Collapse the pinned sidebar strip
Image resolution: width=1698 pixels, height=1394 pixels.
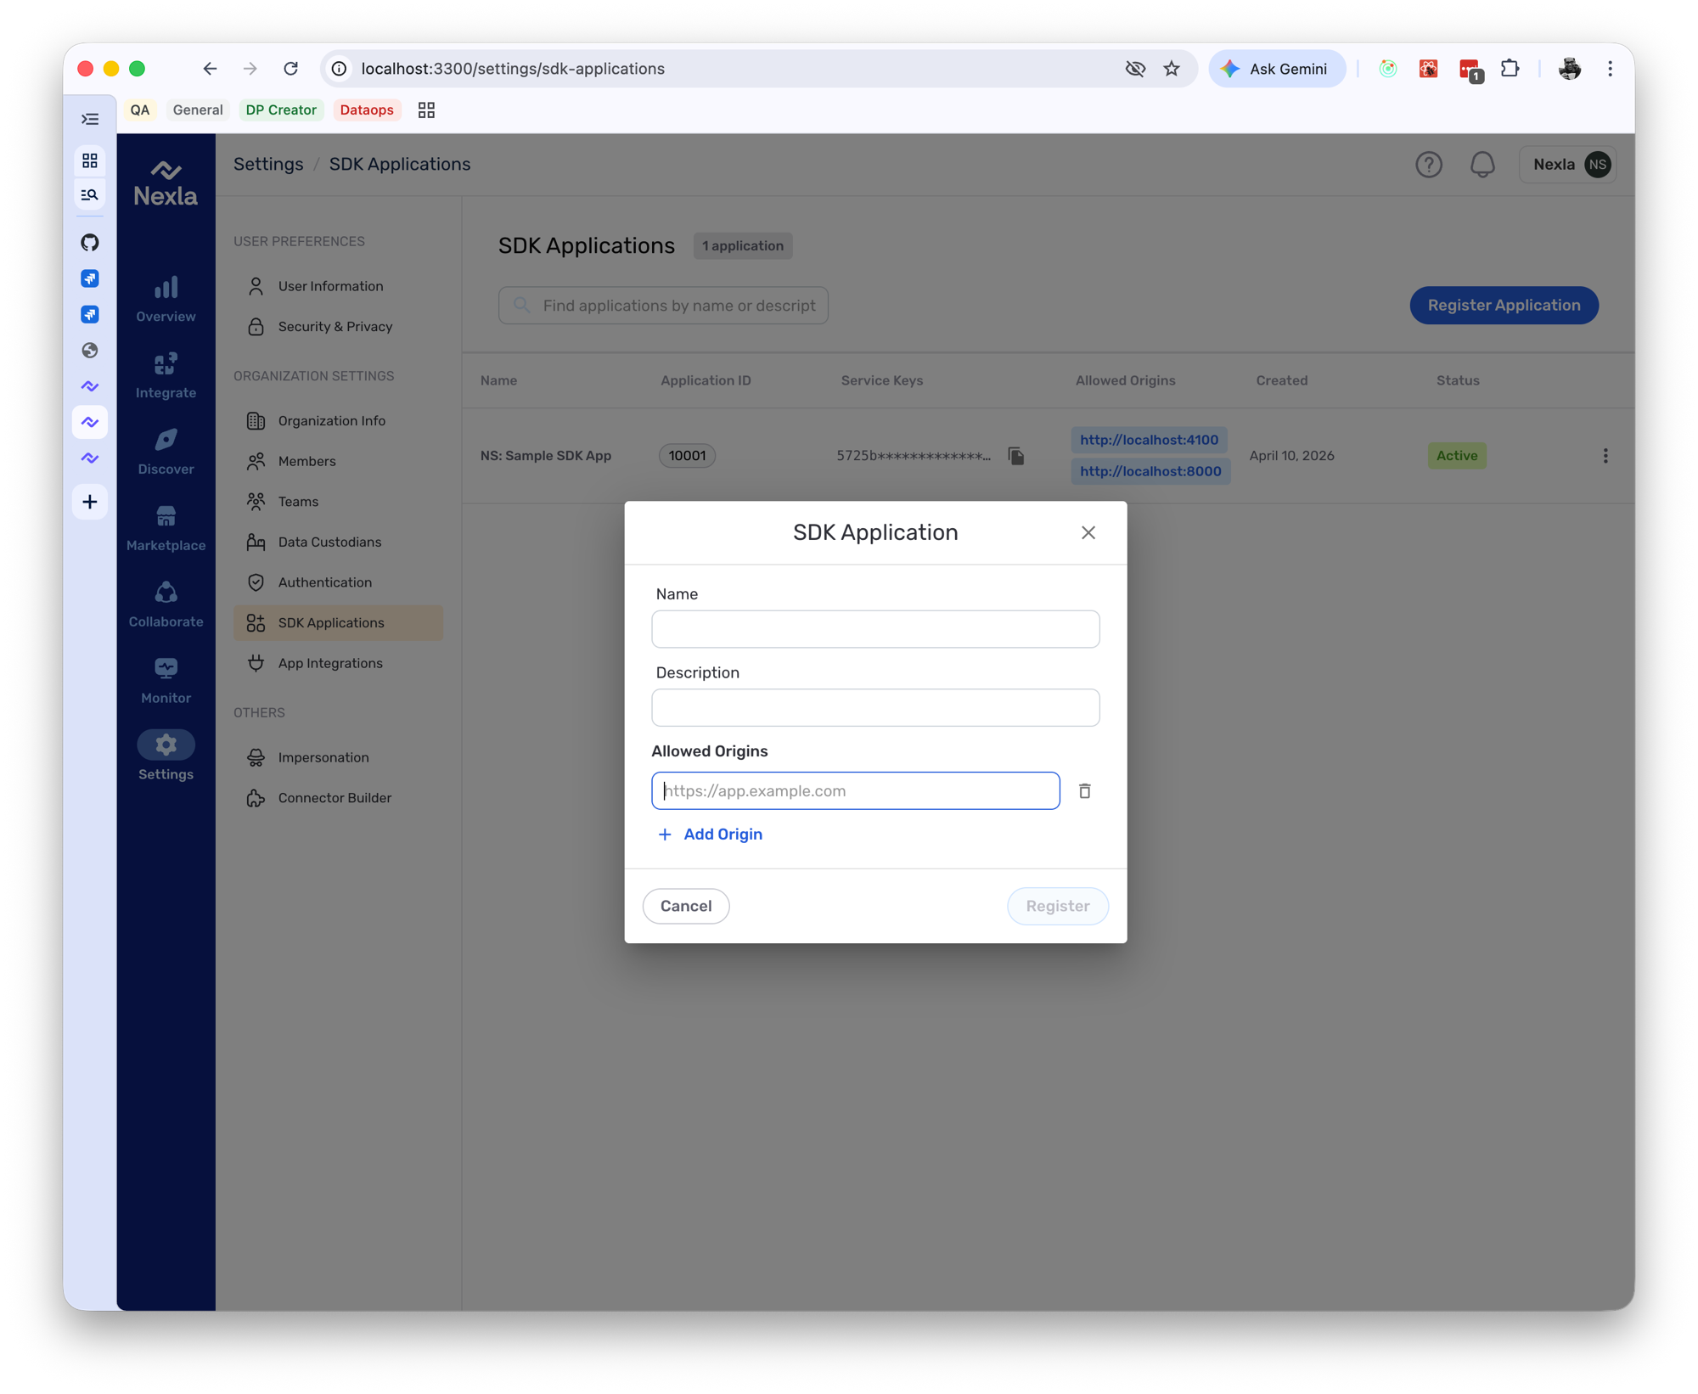pos(90,119)
